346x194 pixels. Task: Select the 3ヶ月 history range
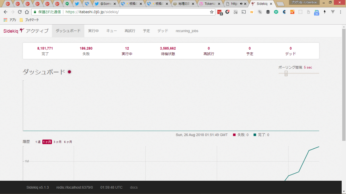click(x=57, y=142)
